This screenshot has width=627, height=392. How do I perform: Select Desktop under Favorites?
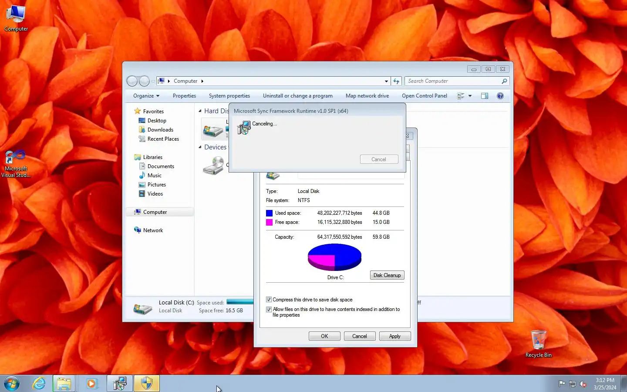157,121
